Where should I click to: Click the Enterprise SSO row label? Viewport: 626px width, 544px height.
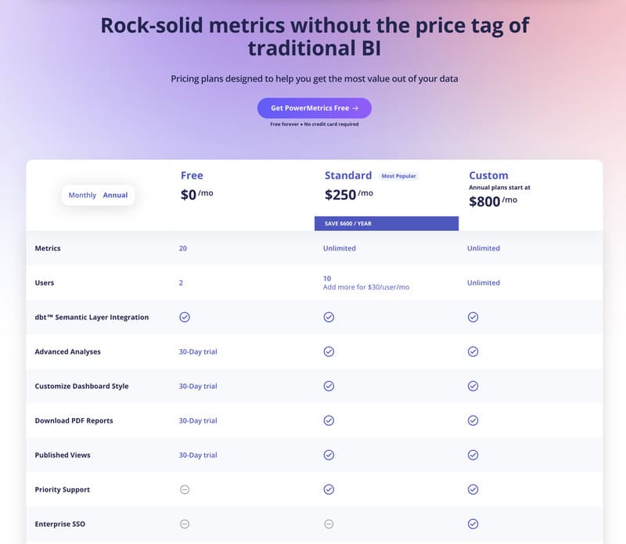60,524
